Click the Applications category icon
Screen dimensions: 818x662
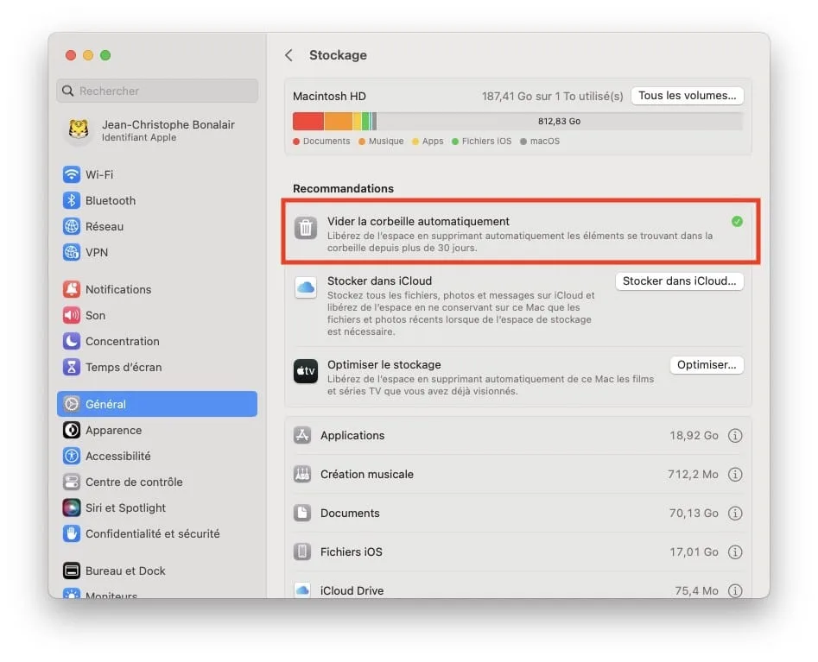(302, 435)
